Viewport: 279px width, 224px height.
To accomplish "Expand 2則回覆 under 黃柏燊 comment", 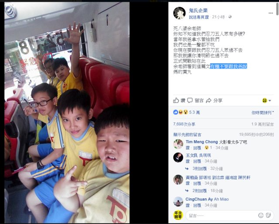I will 199,191.
